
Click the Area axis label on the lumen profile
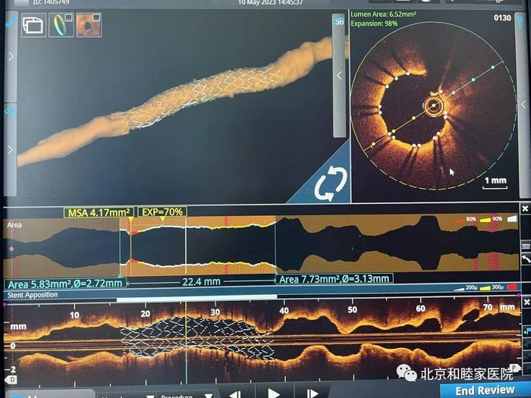(x=14, y=224)
